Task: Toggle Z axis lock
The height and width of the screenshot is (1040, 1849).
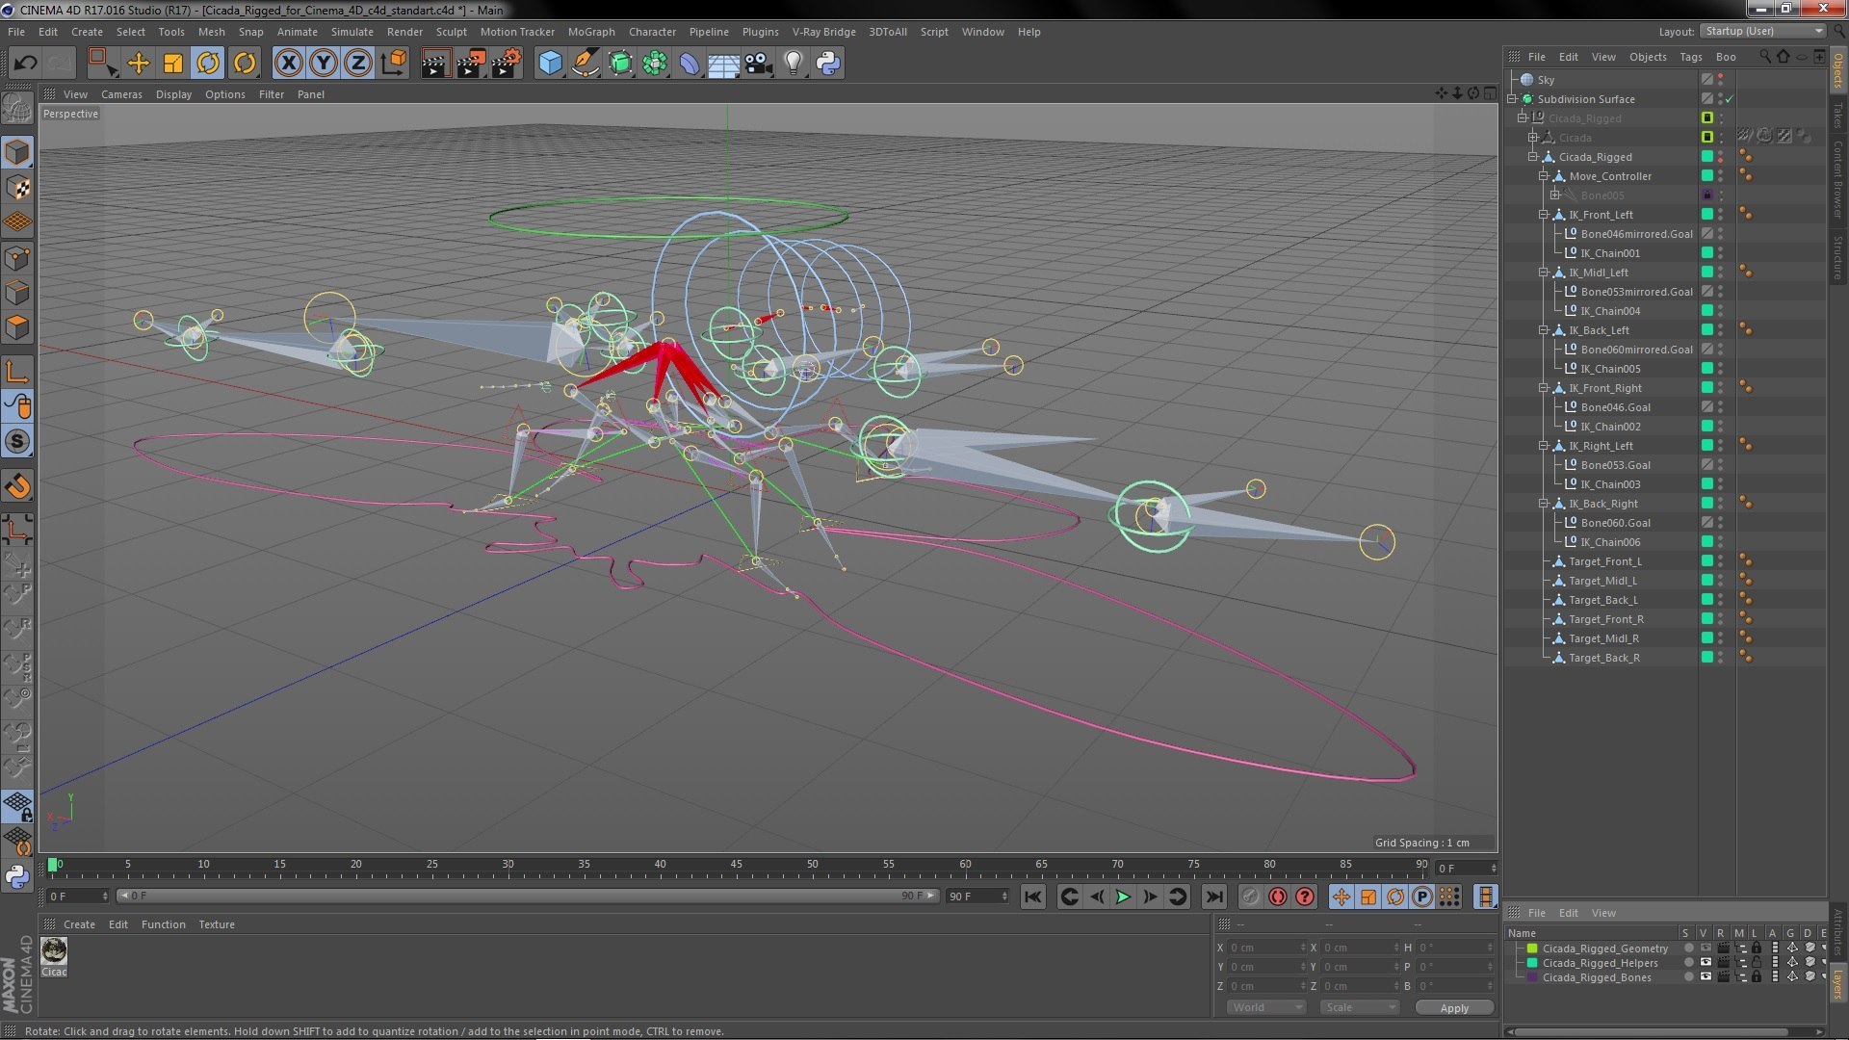Action: [x=358, y=64]
